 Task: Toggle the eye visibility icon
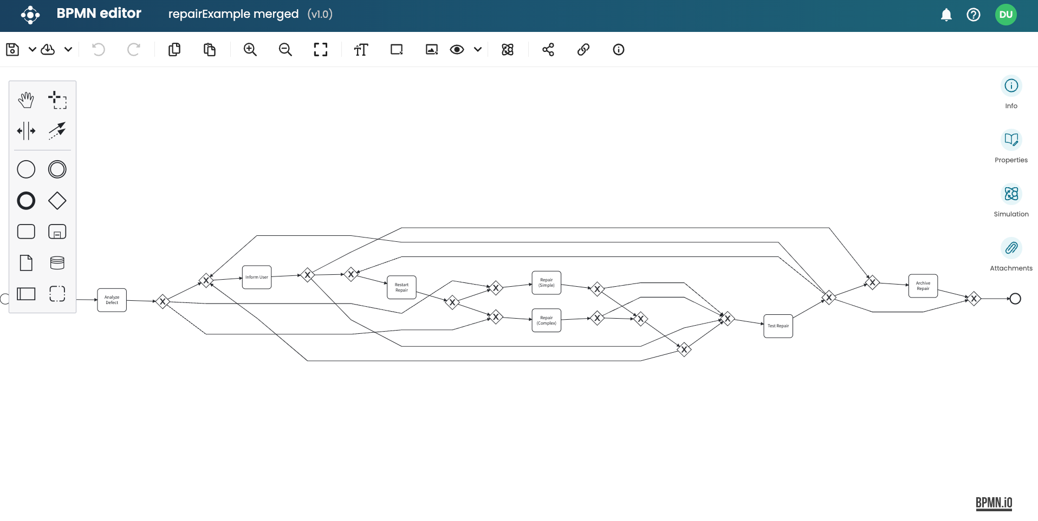click(457, 50)
